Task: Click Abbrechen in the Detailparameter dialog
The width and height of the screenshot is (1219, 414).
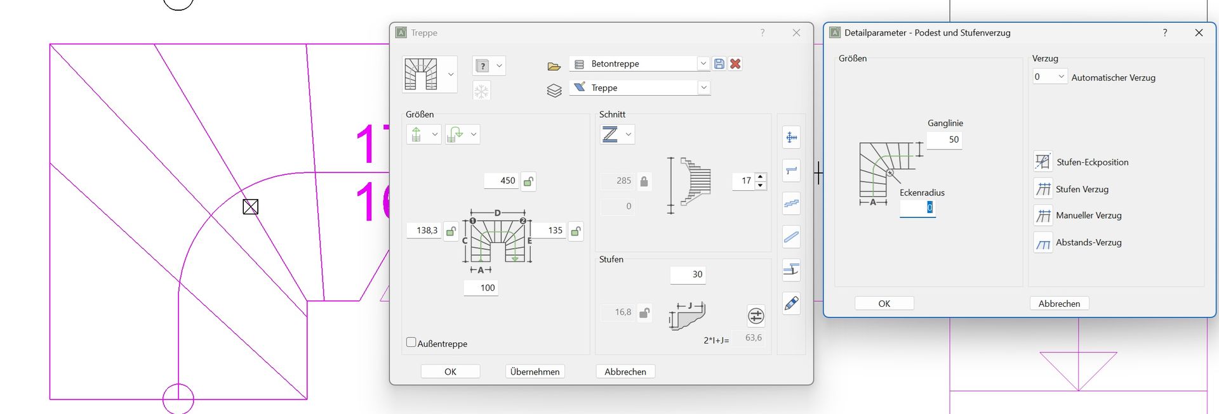Action: (1059, 304)
